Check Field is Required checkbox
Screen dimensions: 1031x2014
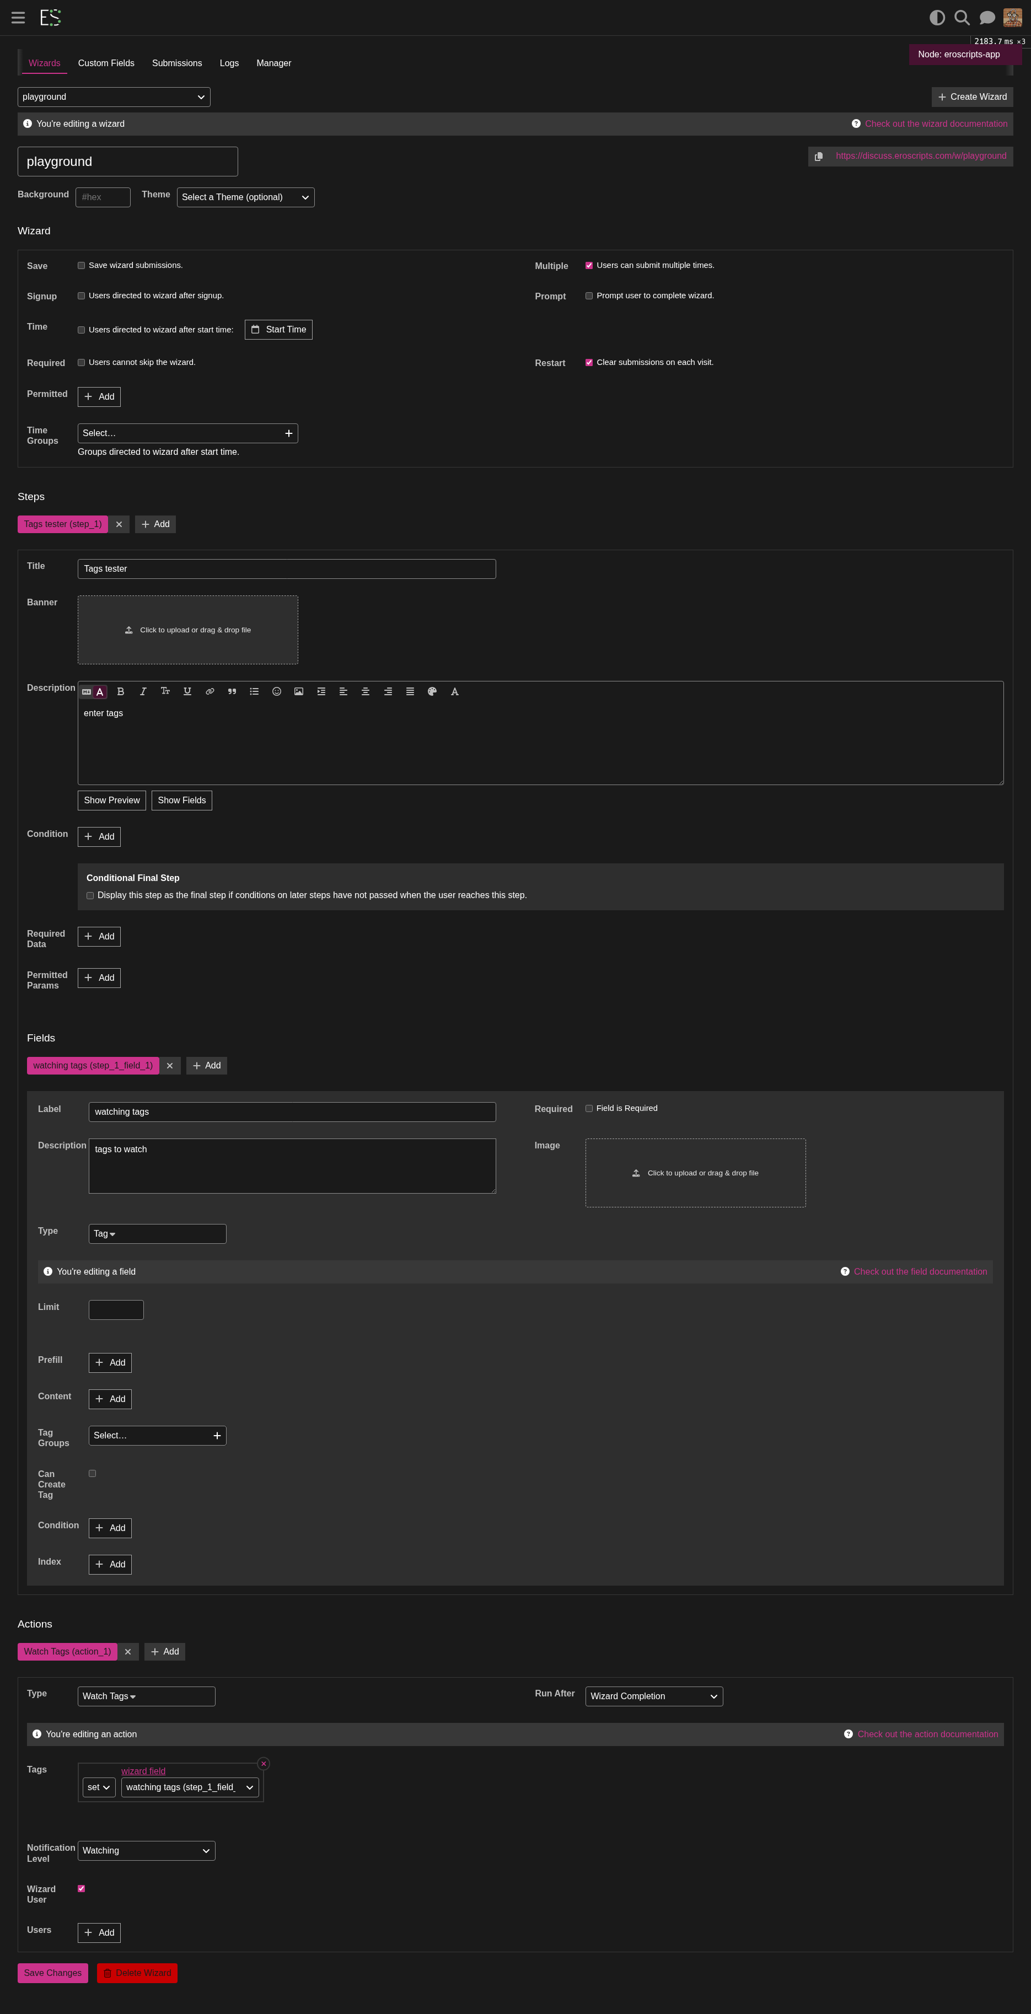589,1109
